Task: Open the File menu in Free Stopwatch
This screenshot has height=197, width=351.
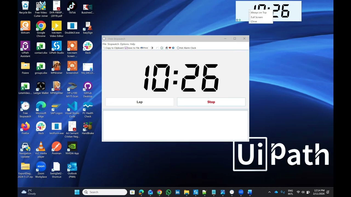Action: (104, 44)
